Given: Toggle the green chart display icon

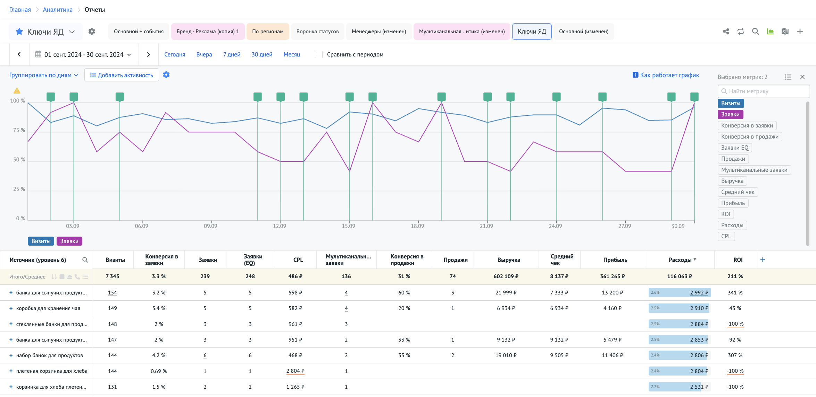Looking at the screenshot, I should pyautogui.click(x=770, y=32).
